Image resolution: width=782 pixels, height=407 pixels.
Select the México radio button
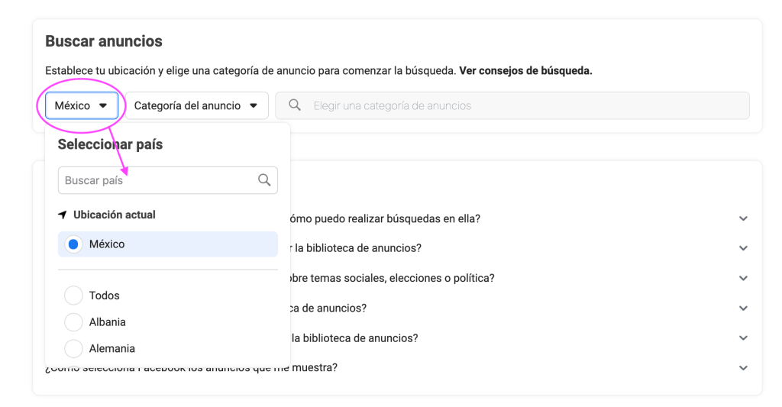73,244
